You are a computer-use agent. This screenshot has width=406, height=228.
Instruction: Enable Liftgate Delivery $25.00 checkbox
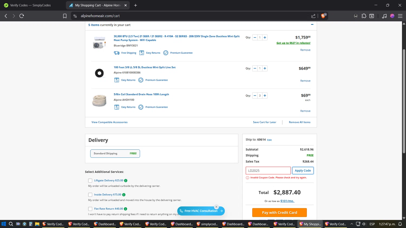(90, 180)
